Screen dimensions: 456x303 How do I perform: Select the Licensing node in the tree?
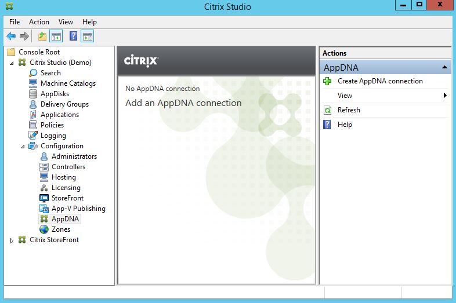66,188
